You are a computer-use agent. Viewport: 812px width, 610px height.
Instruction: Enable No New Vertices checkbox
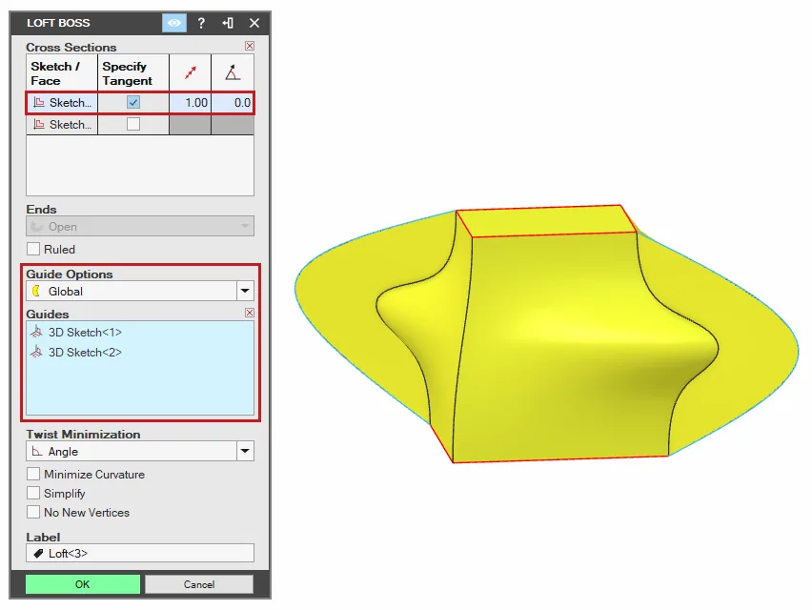[x=33, y=512]
